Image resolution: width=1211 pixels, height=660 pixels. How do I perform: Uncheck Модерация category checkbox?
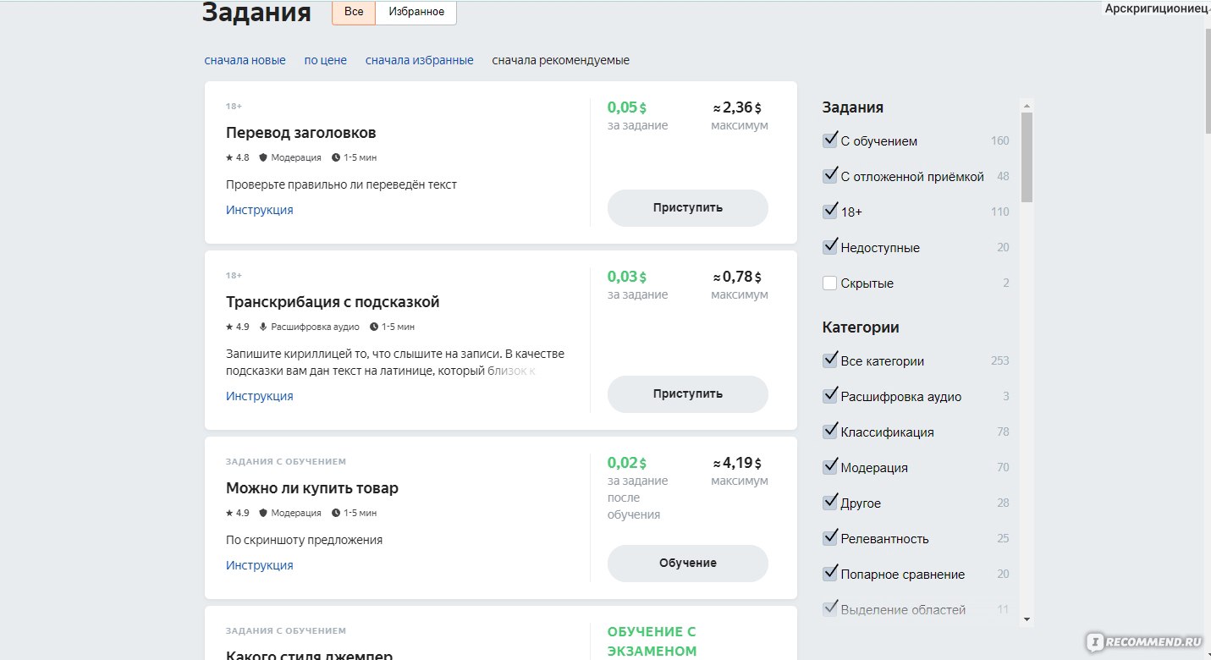(830, 467)
